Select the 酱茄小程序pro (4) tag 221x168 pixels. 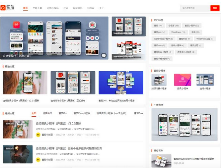coord(162,59)
